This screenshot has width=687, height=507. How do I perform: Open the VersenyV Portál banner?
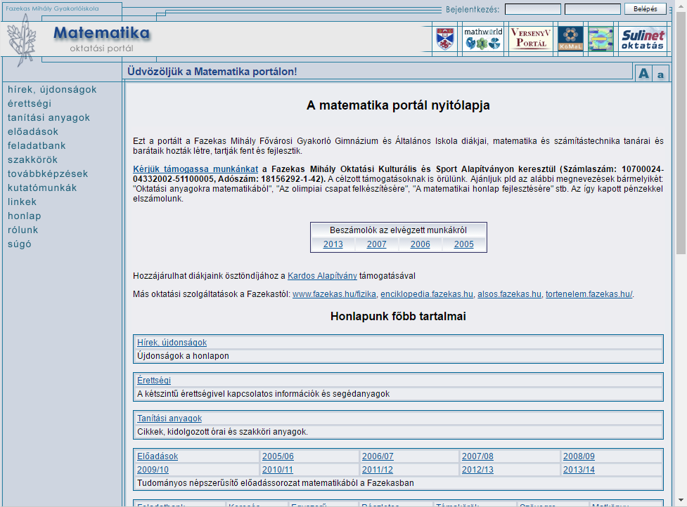[531, 39]
